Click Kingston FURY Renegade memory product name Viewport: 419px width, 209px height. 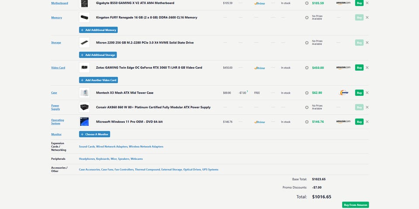click(147, 17)
